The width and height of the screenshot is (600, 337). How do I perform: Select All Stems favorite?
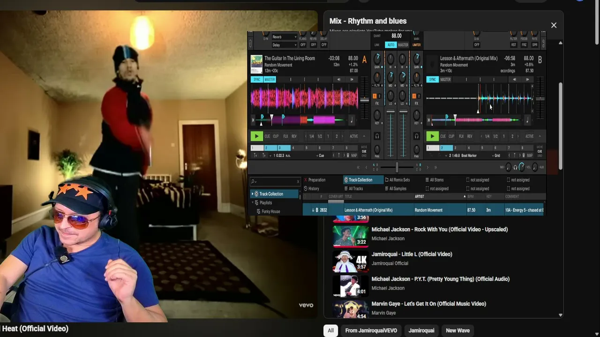tap(434, 180)
